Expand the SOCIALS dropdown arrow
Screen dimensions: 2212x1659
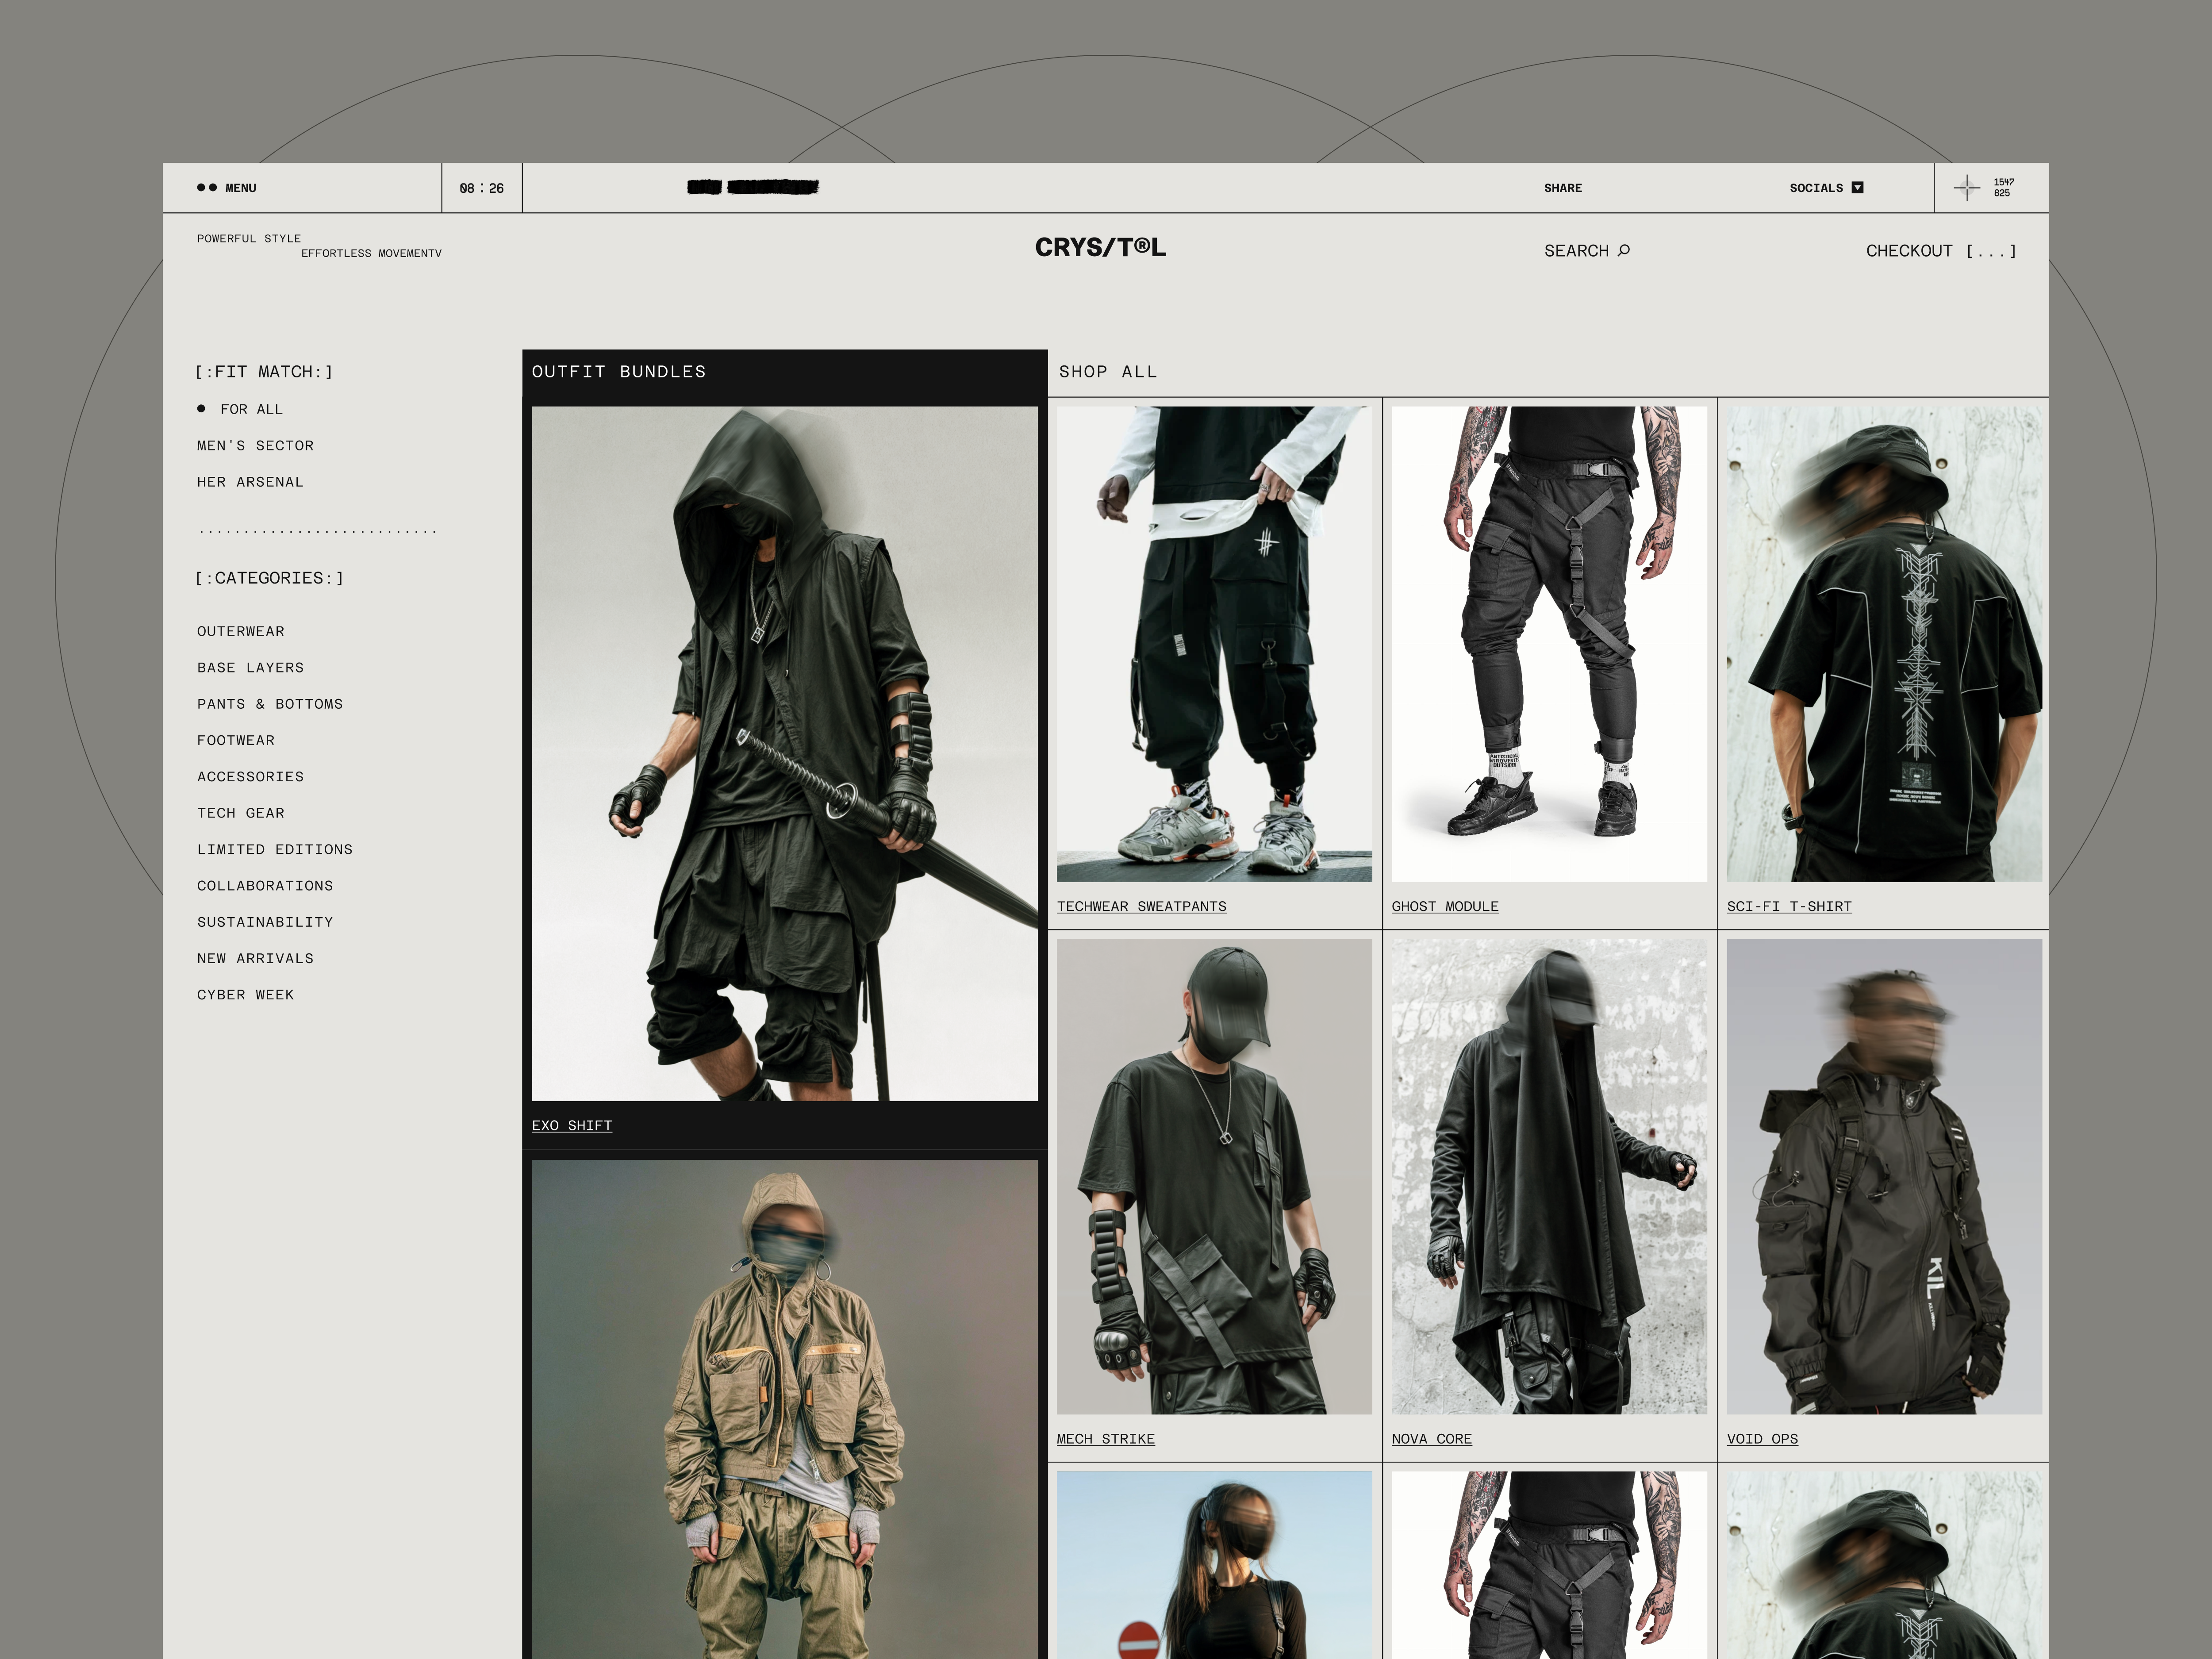[1857, 188]
